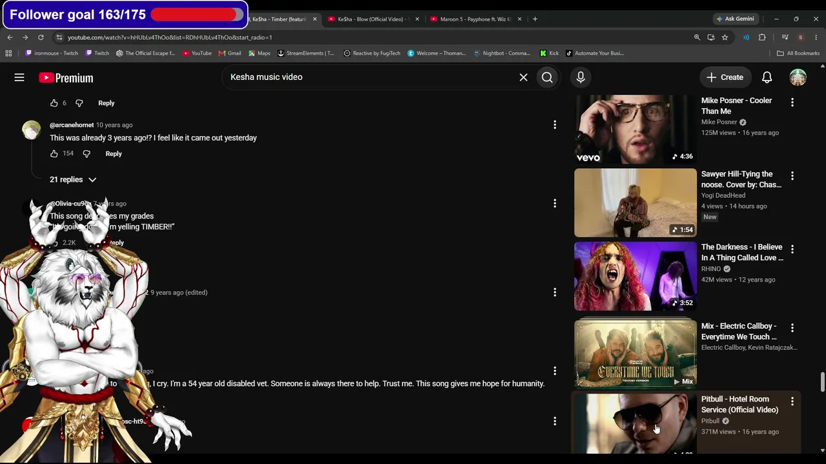Open options for Sawyer Hill video
The image size is (826, 464).
point(792,175)
